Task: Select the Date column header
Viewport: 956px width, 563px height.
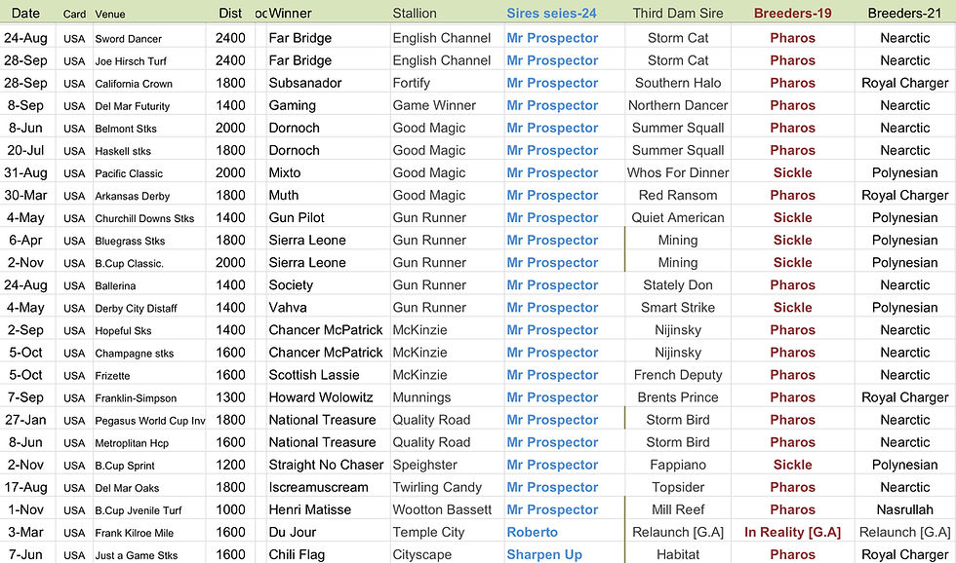Action: 25,13
